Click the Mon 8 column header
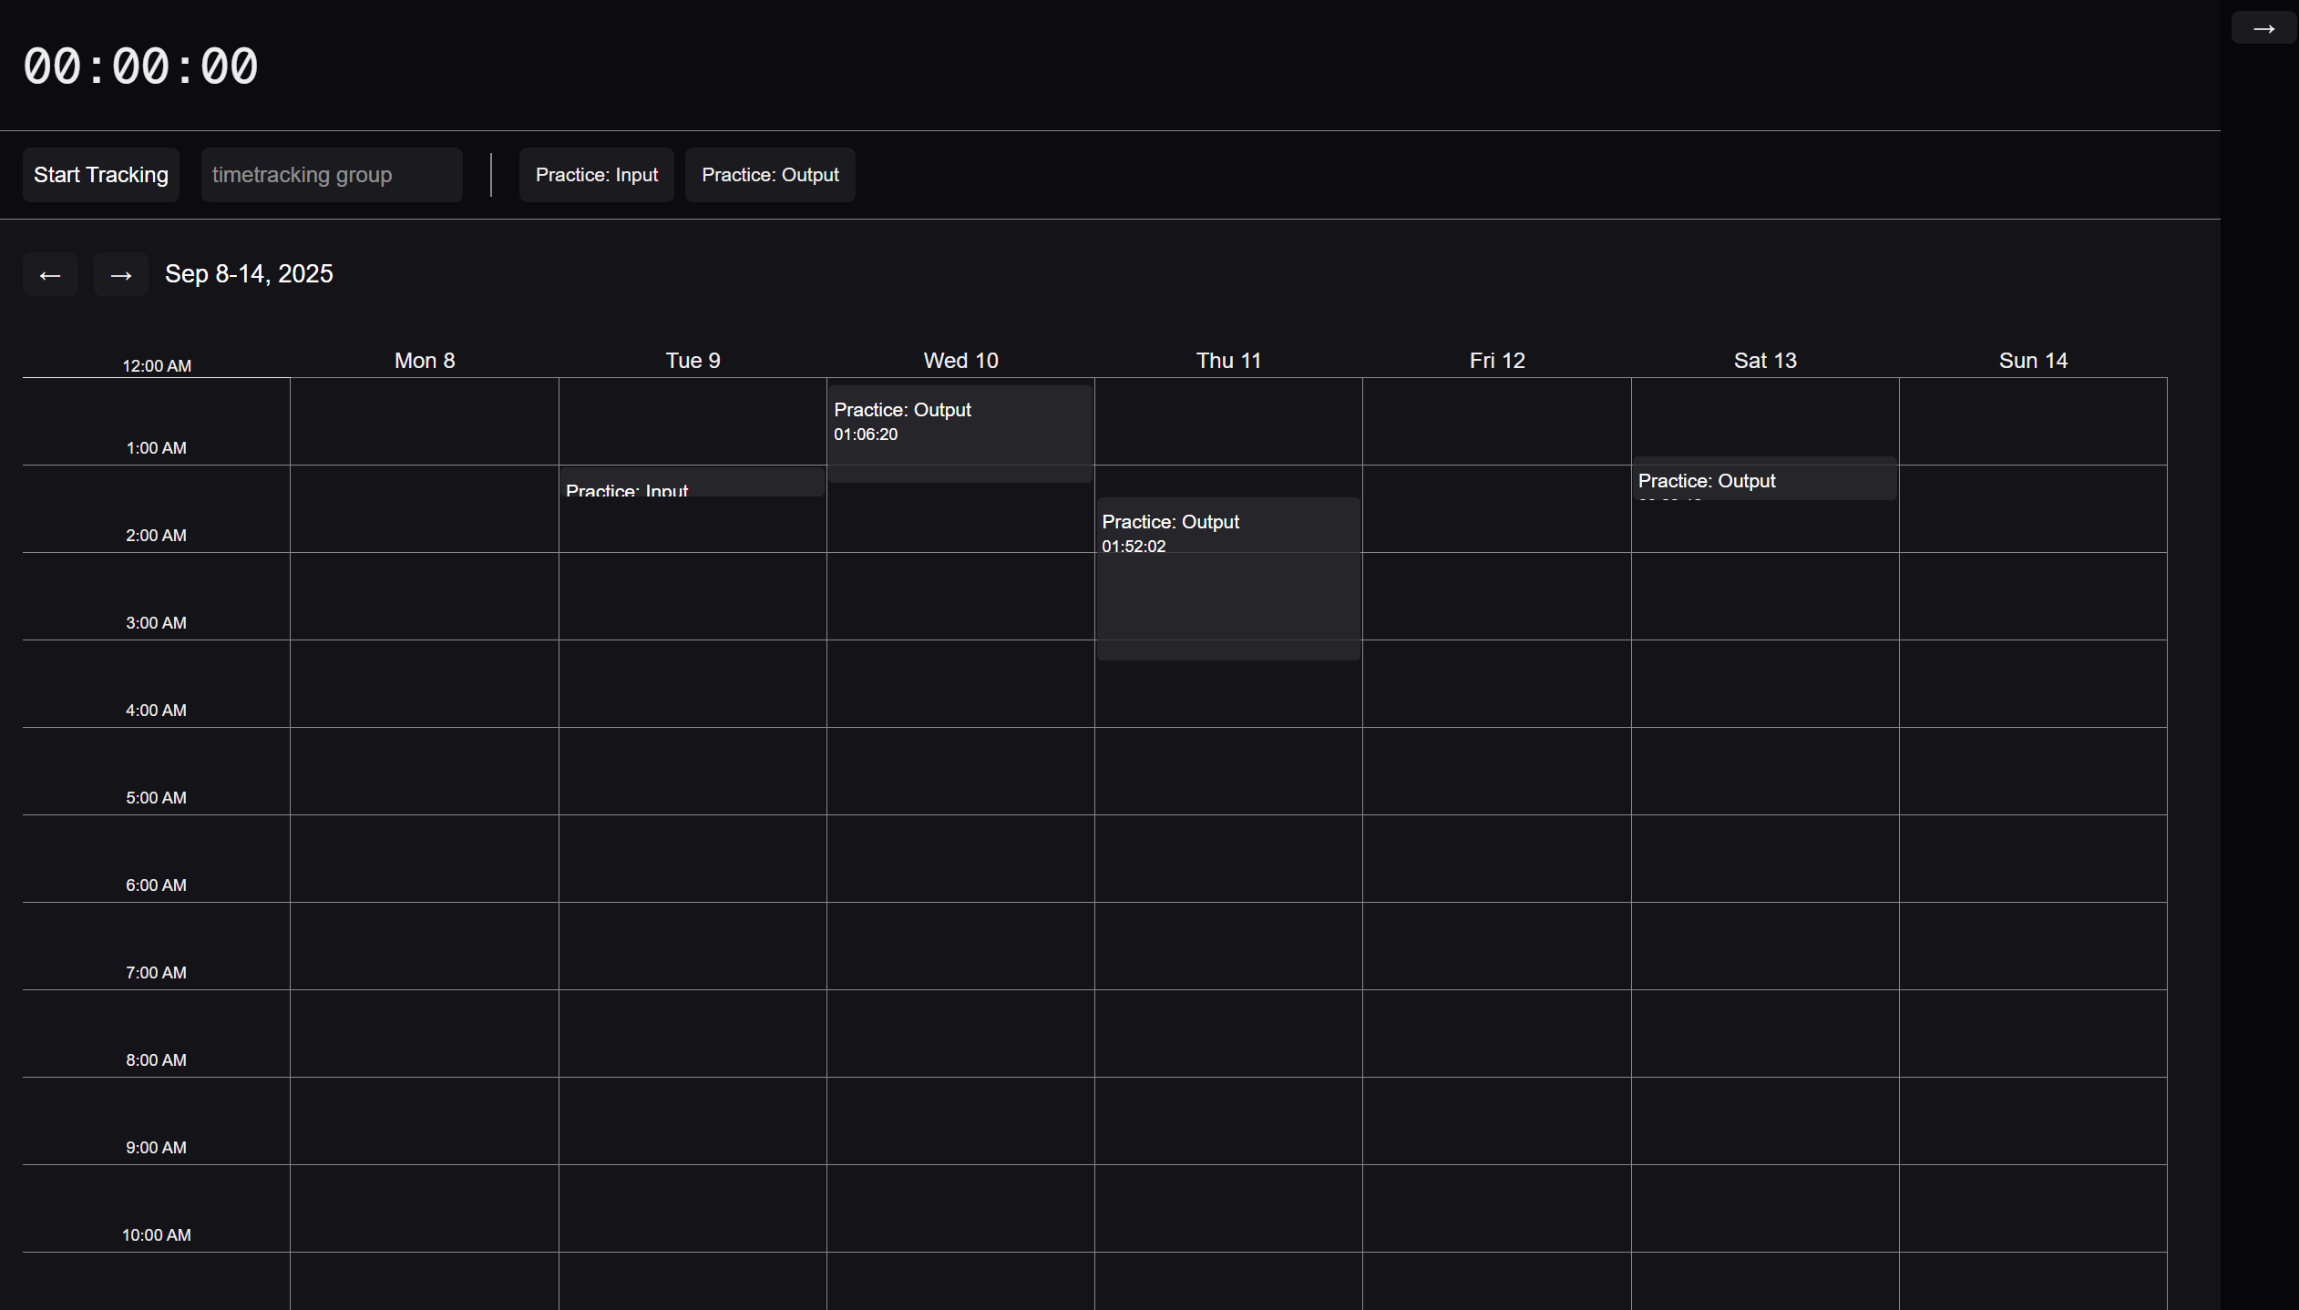2299x1310 pixels. pos(425,361)
